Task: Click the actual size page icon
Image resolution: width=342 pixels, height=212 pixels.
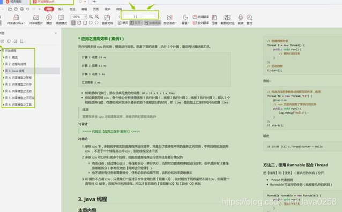Action: pyautogui.click(x=73, y=22)
